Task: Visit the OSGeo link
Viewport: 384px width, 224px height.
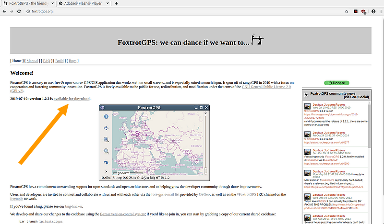Action: point(204,194)
